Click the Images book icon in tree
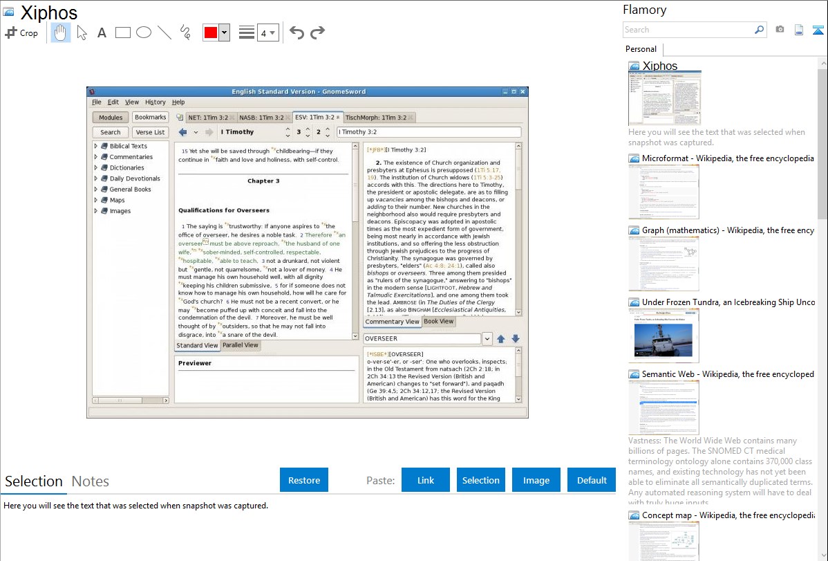828x561 pixels. click(x=104, y=211)
